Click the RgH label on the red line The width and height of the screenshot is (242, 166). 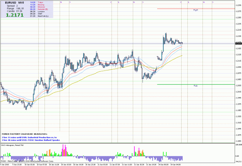[x=196, y=10]
